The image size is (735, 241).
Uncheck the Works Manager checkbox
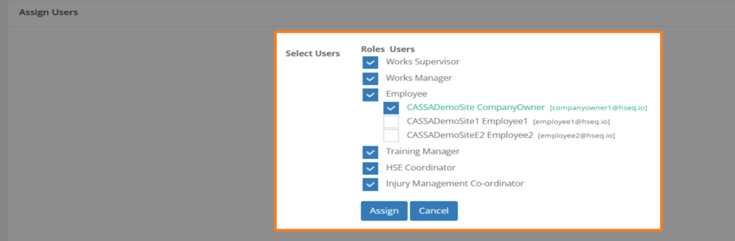coord(370,79)
